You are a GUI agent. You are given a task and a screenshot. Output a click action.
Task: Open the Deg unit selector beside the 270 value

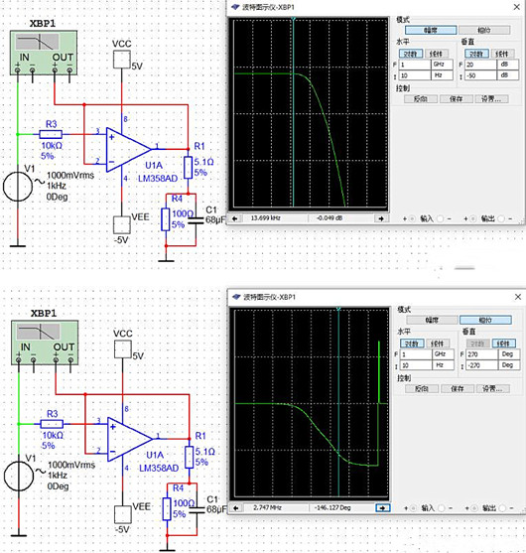click(x=509, y=354)
